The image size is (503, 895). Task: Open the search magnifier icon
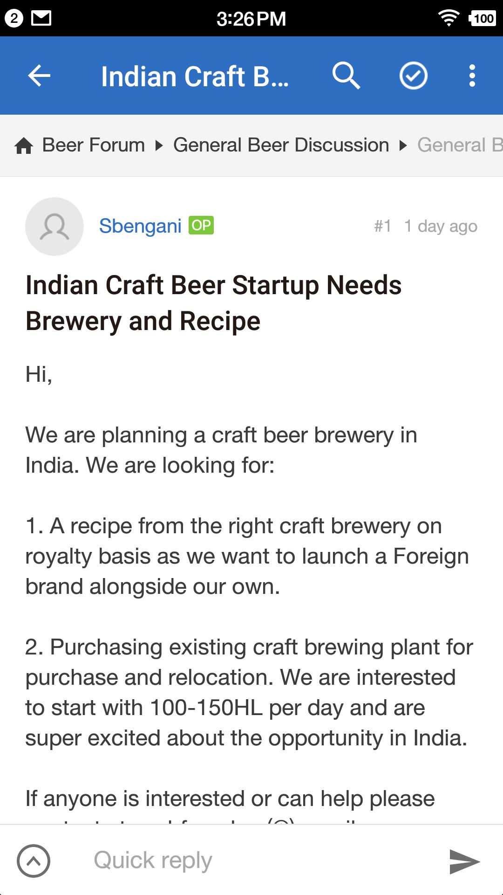click(x=346, y=76)
